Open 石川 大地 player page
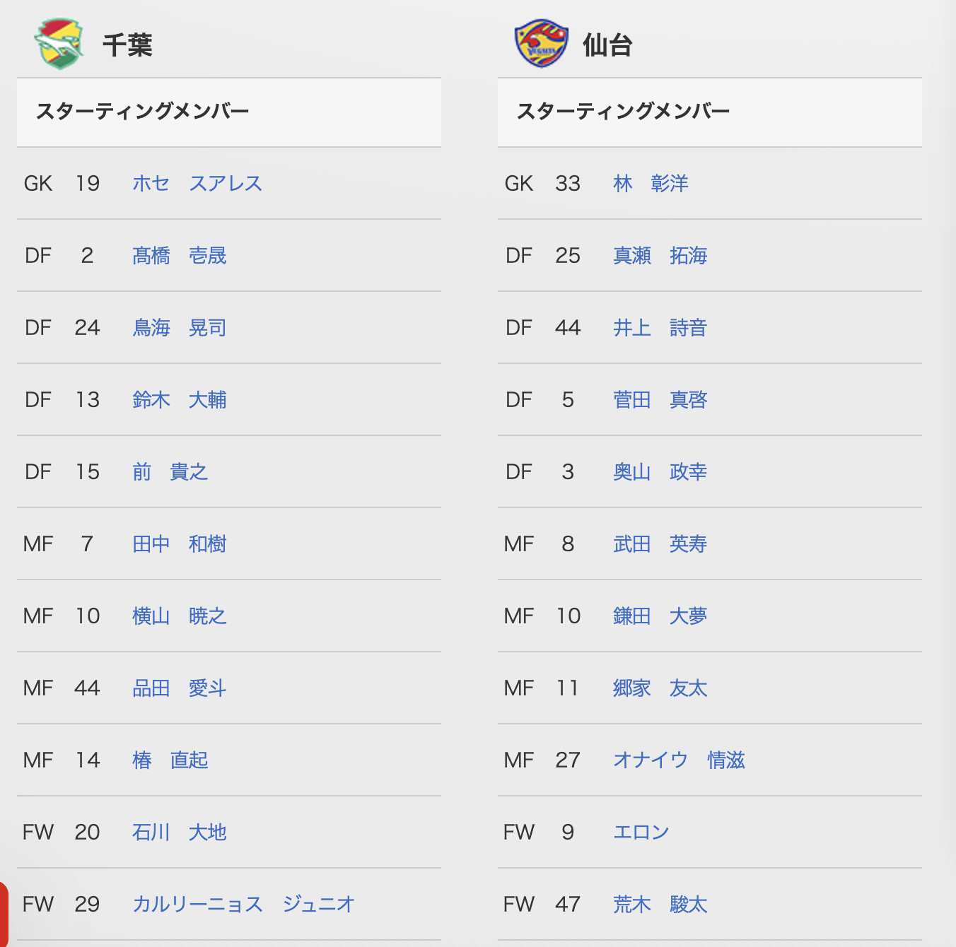This screenshot has height=947, width=956. click(x=180, y=833)
